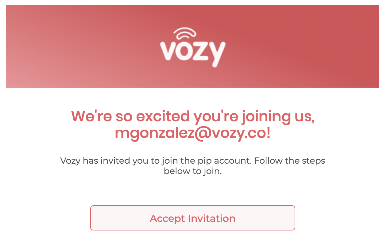
Task: Click the word "Accept" on the button
Action: click(168, 218)
